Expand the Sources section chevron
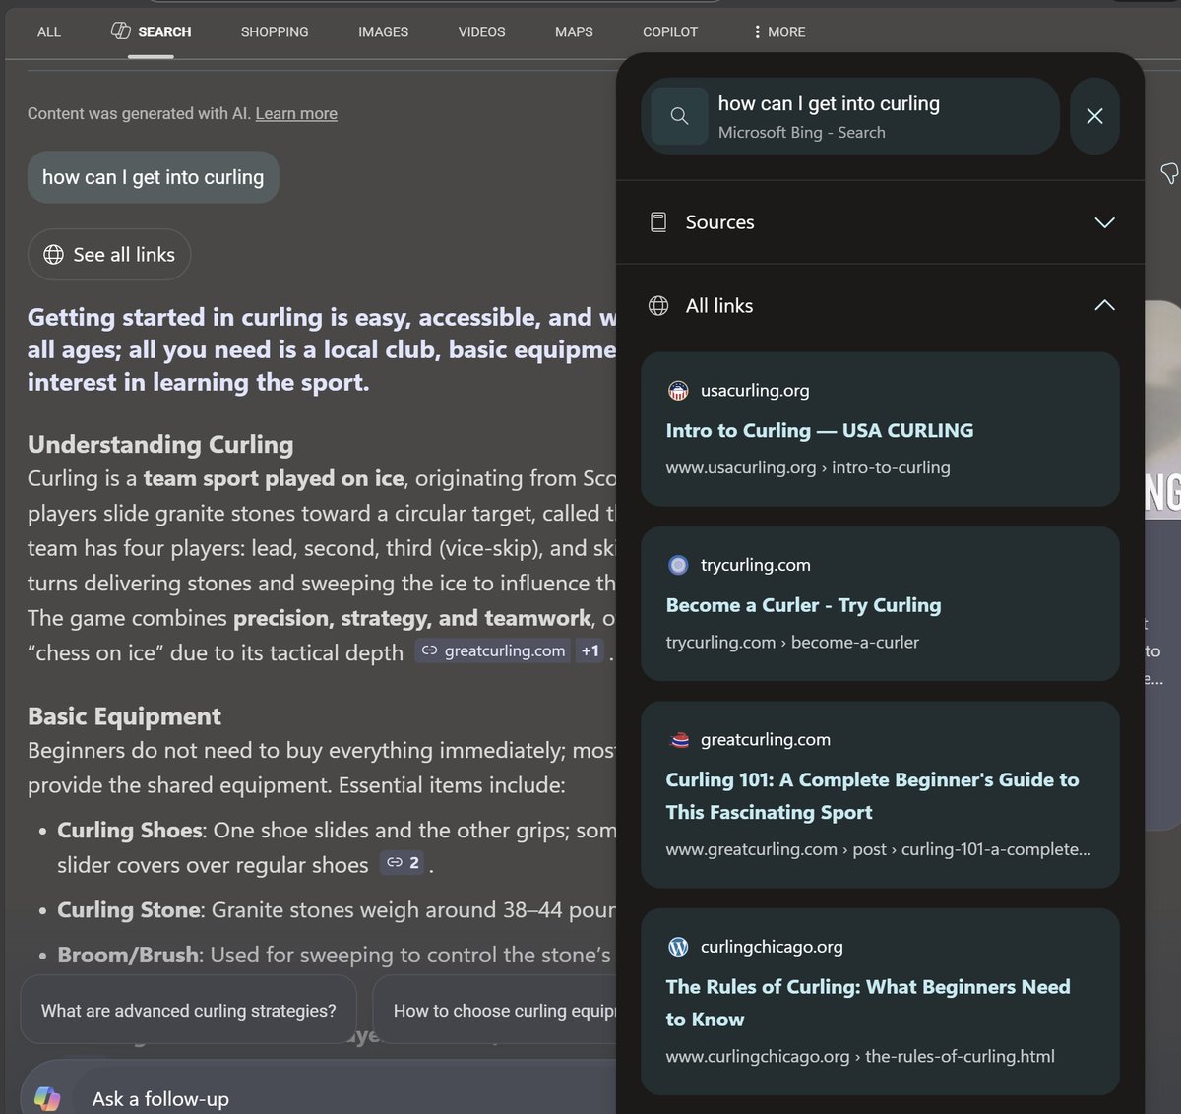The width and height of the screenshot is (1181, 1114). point(1104,222)
